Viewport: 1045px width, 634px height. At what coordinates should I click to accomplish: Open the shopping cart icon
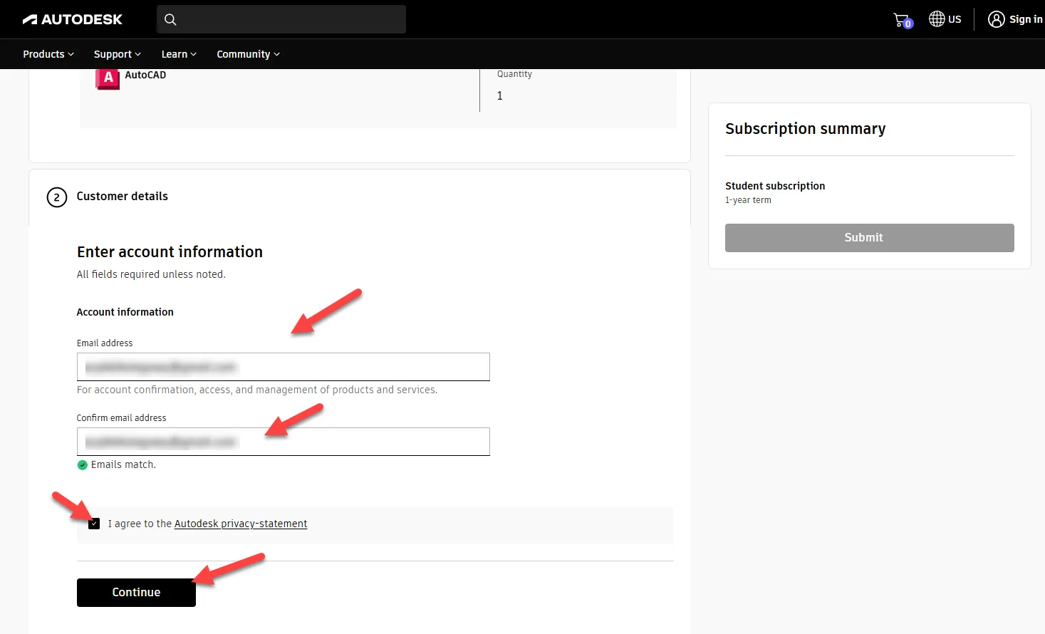[900, 18]
